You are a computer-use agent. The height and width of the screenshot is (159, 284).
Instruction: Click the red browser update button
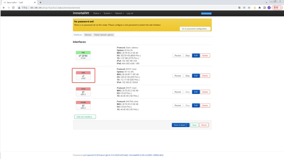point(277,8)
